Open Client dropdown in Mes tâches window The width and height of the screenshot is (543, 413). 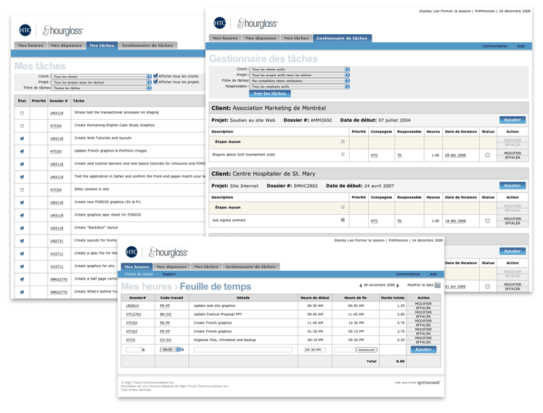click(101, 76)
